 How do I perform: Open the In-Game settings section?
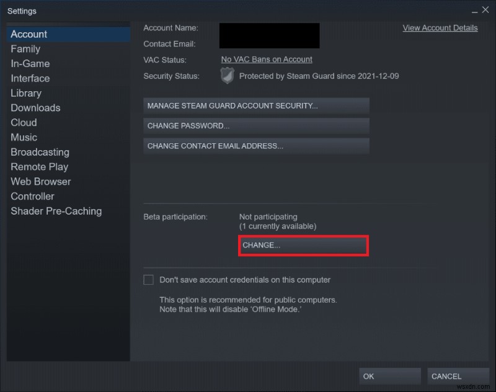tap(30, 64)
